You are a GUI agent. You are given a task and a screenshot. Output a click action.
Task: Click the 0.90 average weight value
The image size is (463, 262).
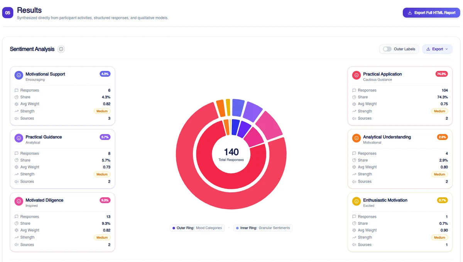[444, 230]
